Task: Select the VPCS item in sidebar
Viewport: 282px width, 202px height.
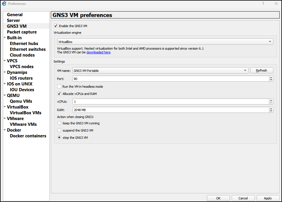Action: [12, 61]
